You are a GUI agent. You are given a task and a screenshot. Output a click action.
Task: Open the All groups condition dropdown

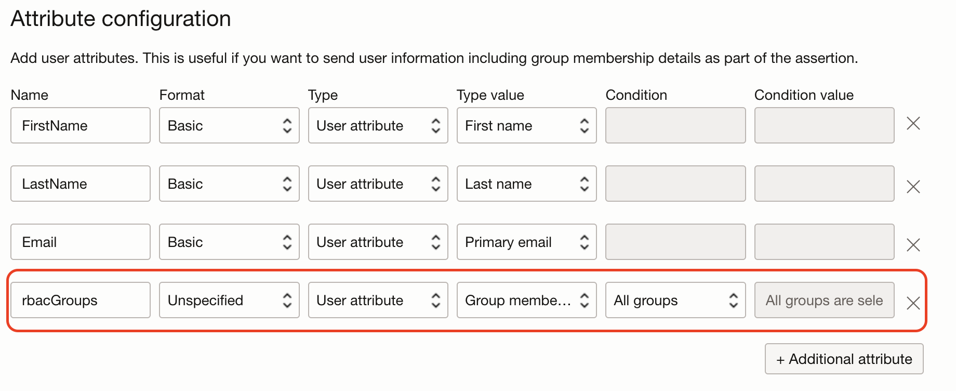pyautogui.click(x=675, y=300)
